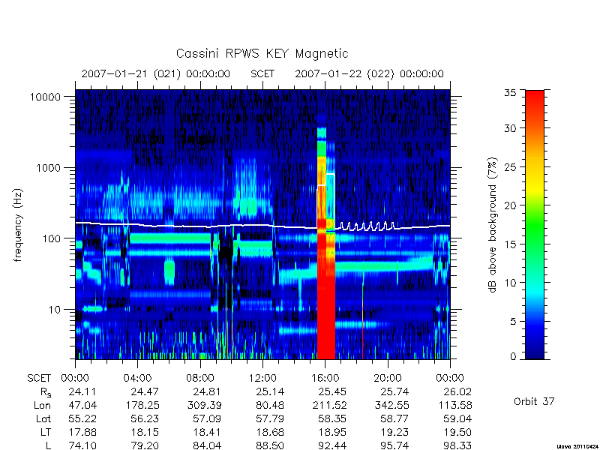Viewport: 600px width, 450px height.
Task: Click the 04:00 time tick label
Action: (x=137, y=378)
